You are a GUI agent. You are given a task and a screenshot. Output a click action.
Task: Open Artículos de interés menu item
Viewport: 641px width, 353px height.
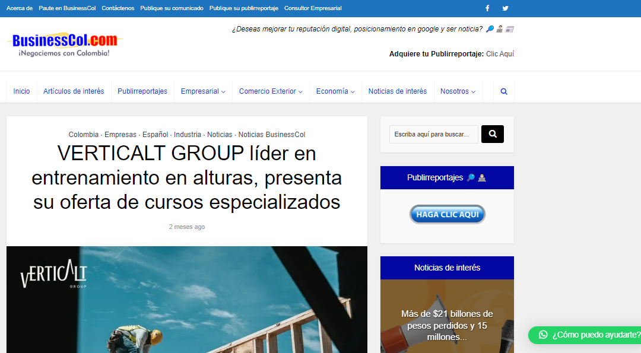[74, 91]
